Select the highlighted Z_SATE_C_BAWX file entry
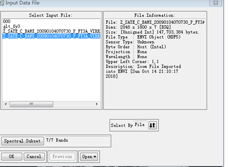The width and height of the screenshot is (228, 167). click(52, 36)
